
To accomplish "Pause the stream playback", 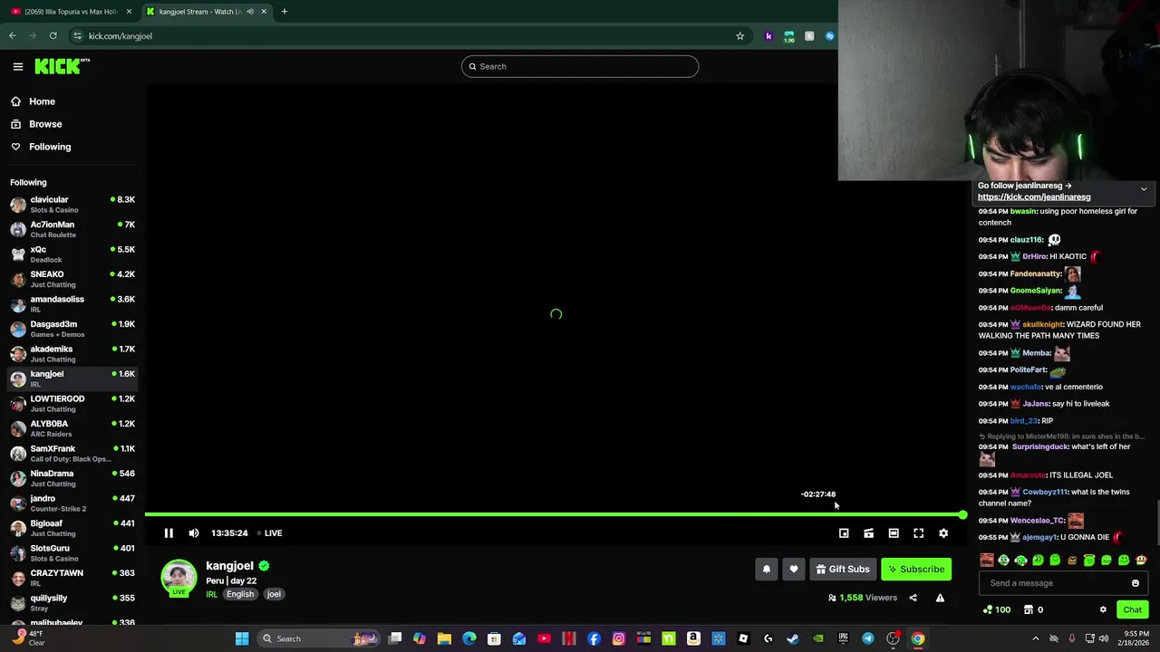I will [169, 533].
